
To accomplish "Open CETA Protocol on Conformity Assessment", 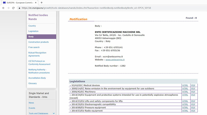I will tap(39, 63).
